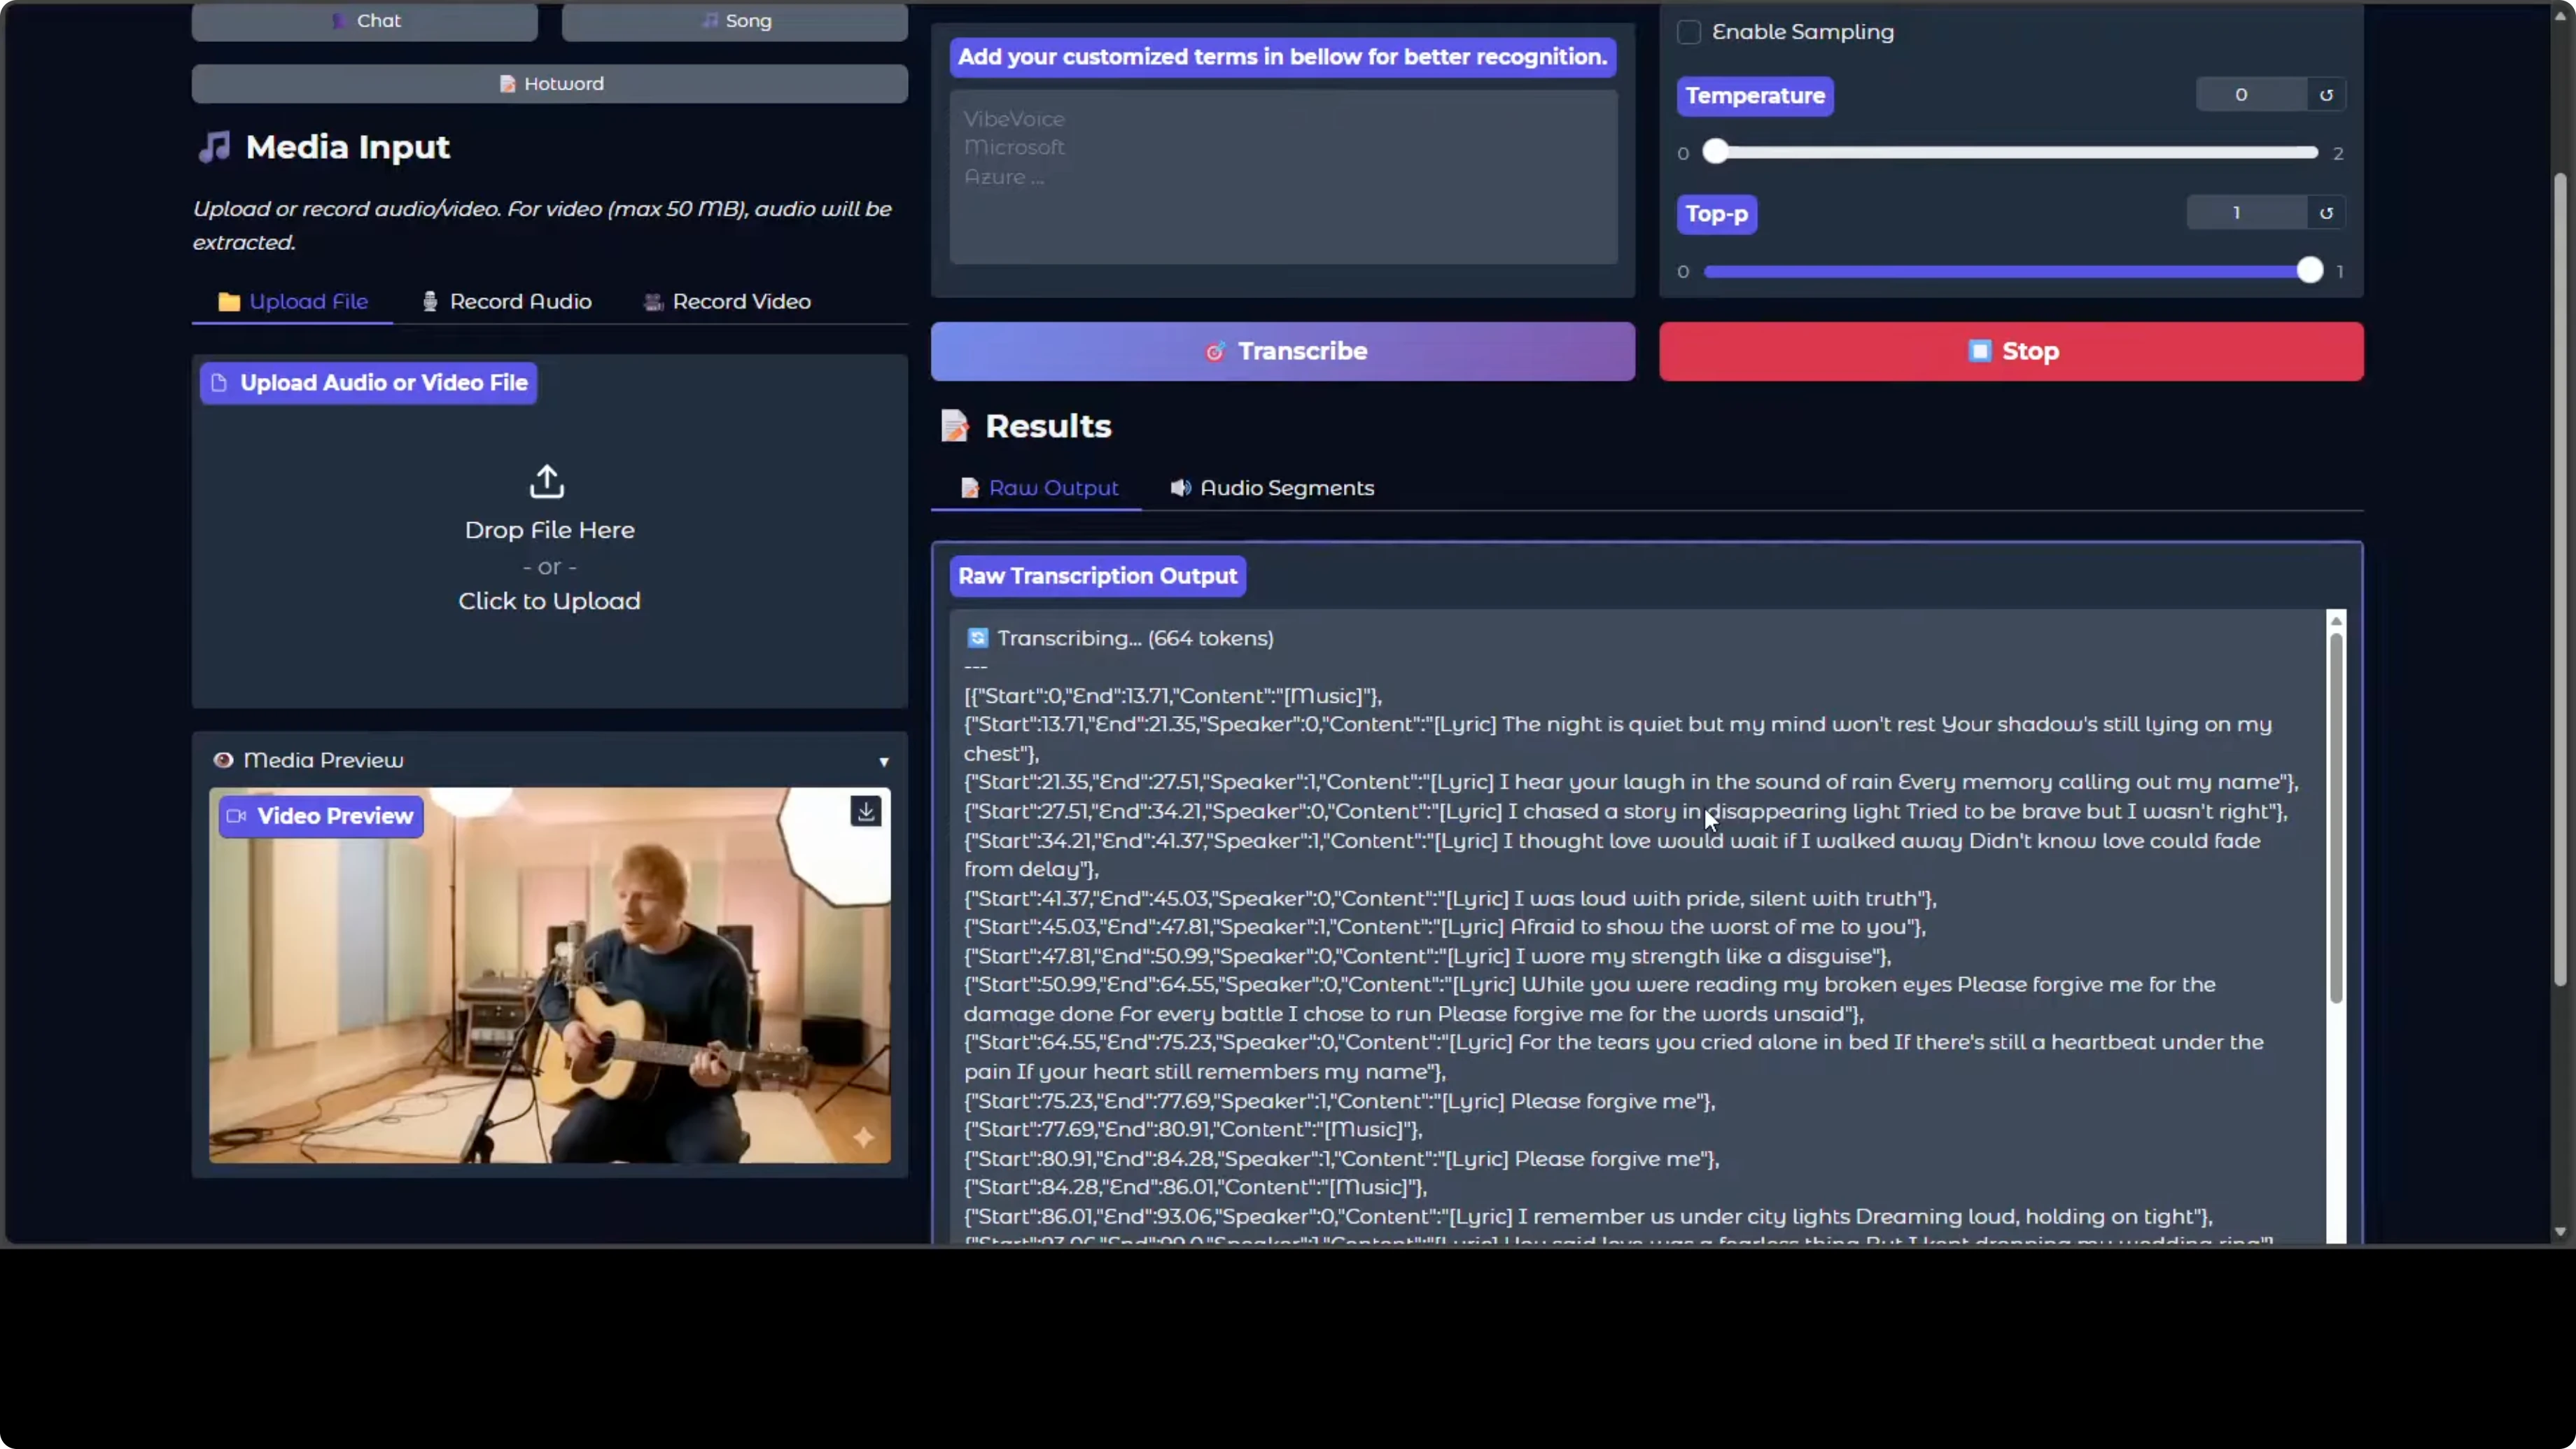Click the Media Preview eye icon
Viewport: 2576px width, 1449px height.
coord(223,760)
